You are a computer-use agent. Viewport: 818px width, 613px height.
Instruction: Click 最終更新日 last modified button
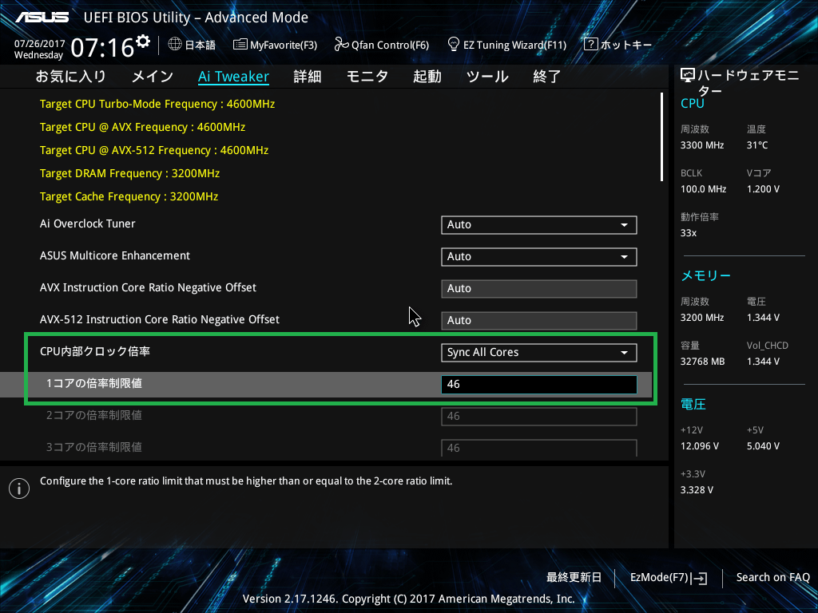coord(574,577)
